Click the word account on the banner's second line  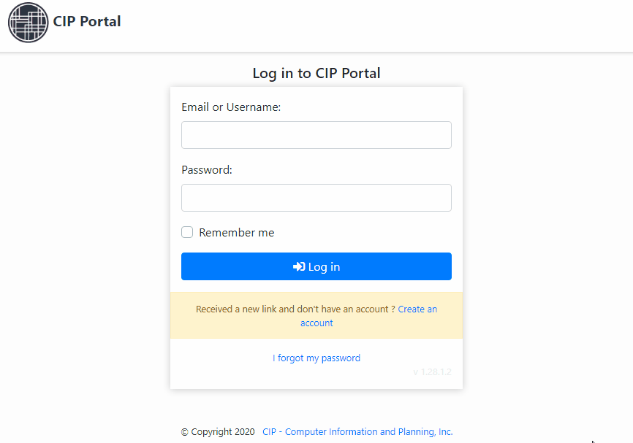tap(316, 323)
